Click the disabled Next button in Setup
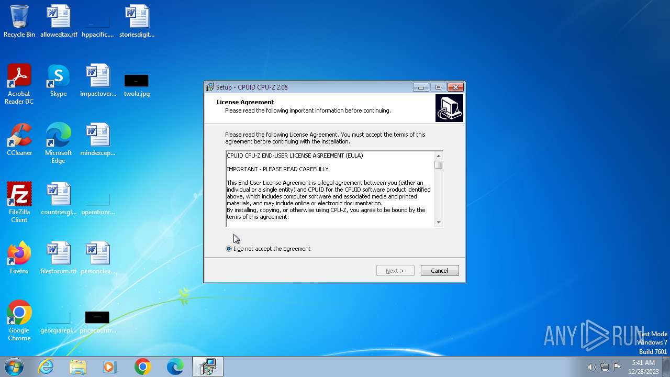This screenshot has width=670, height=377. click(395, 271)
